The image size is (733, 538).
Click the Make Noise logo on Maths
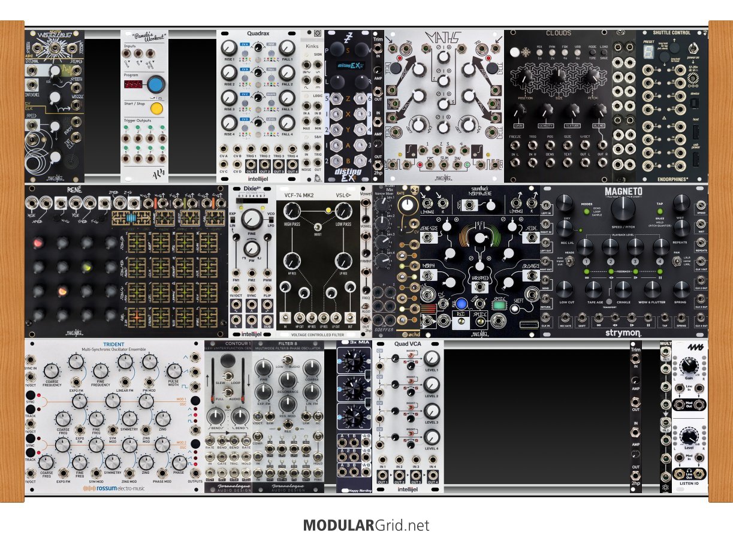coord(444,177)
